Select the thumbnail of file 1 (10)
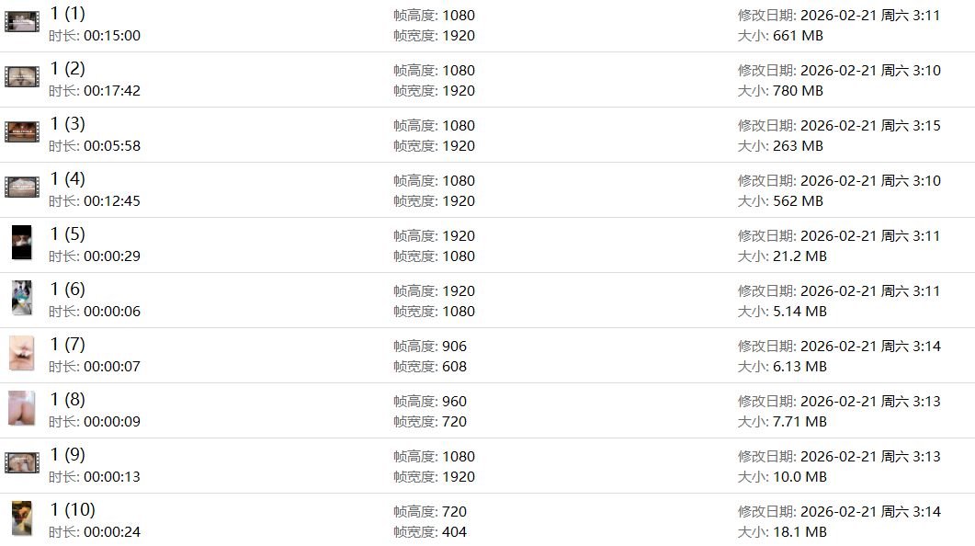Viewport: 975px width, 546px height. coord(22,518)
